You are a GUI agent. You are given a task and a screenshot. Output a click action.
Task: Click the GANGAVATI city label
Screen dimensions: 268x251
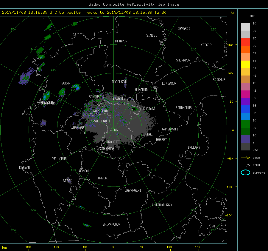click(x=170, y=129)
